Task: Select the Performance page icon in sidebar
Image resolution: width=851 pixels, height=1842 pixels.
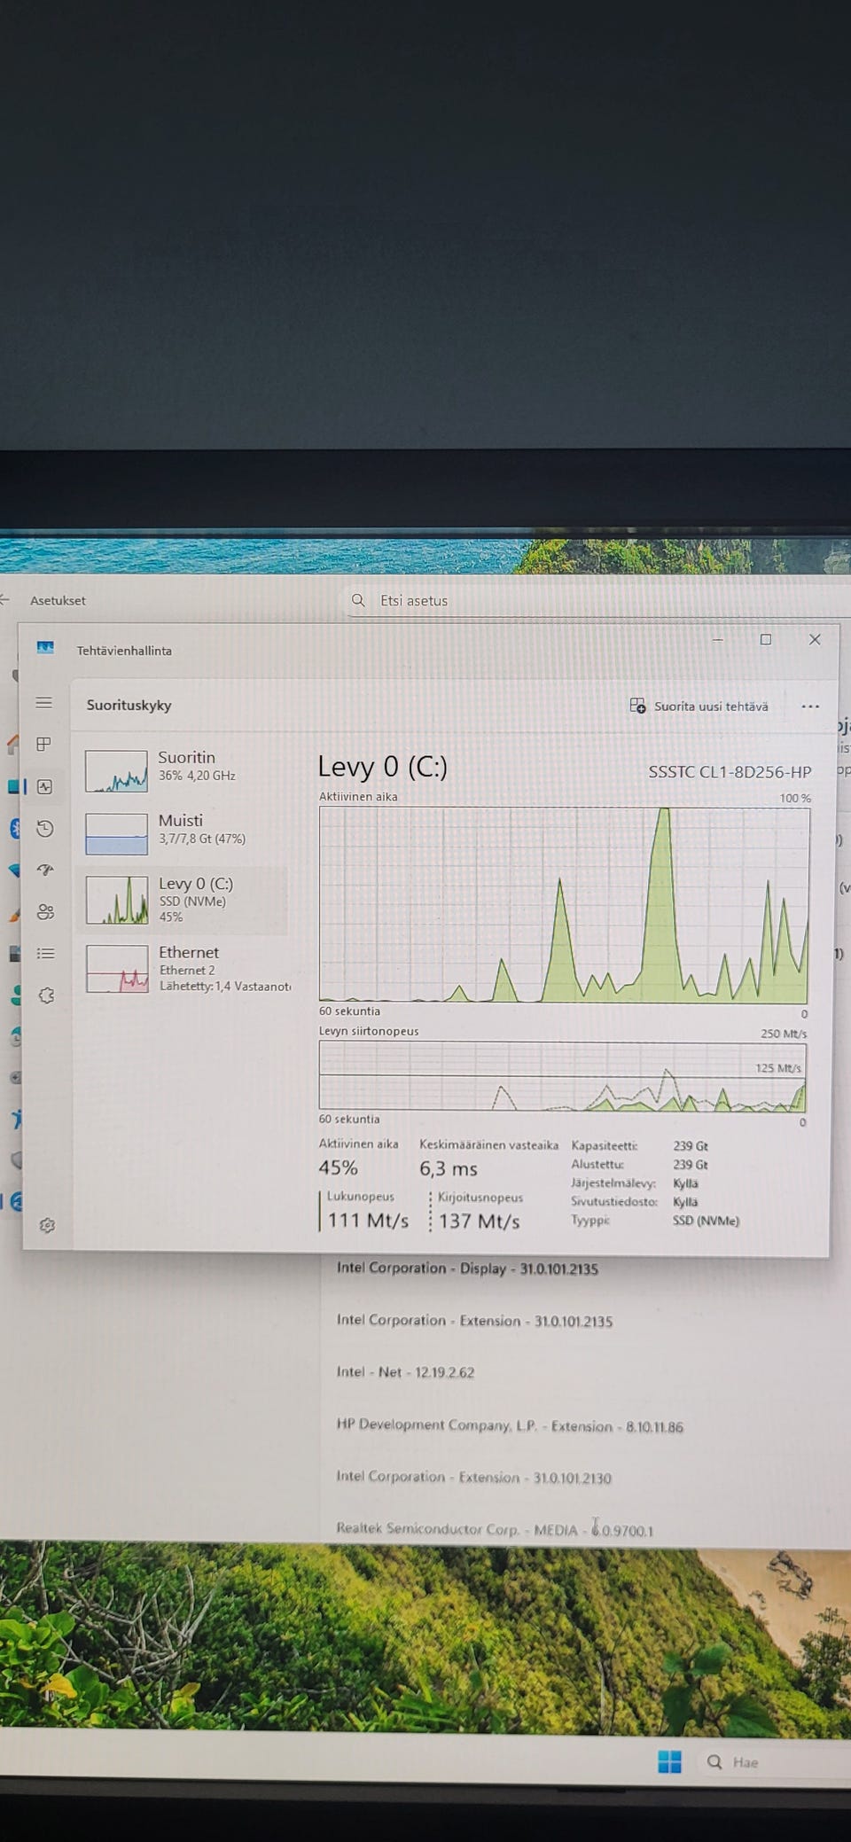Action: pos(44,786)
